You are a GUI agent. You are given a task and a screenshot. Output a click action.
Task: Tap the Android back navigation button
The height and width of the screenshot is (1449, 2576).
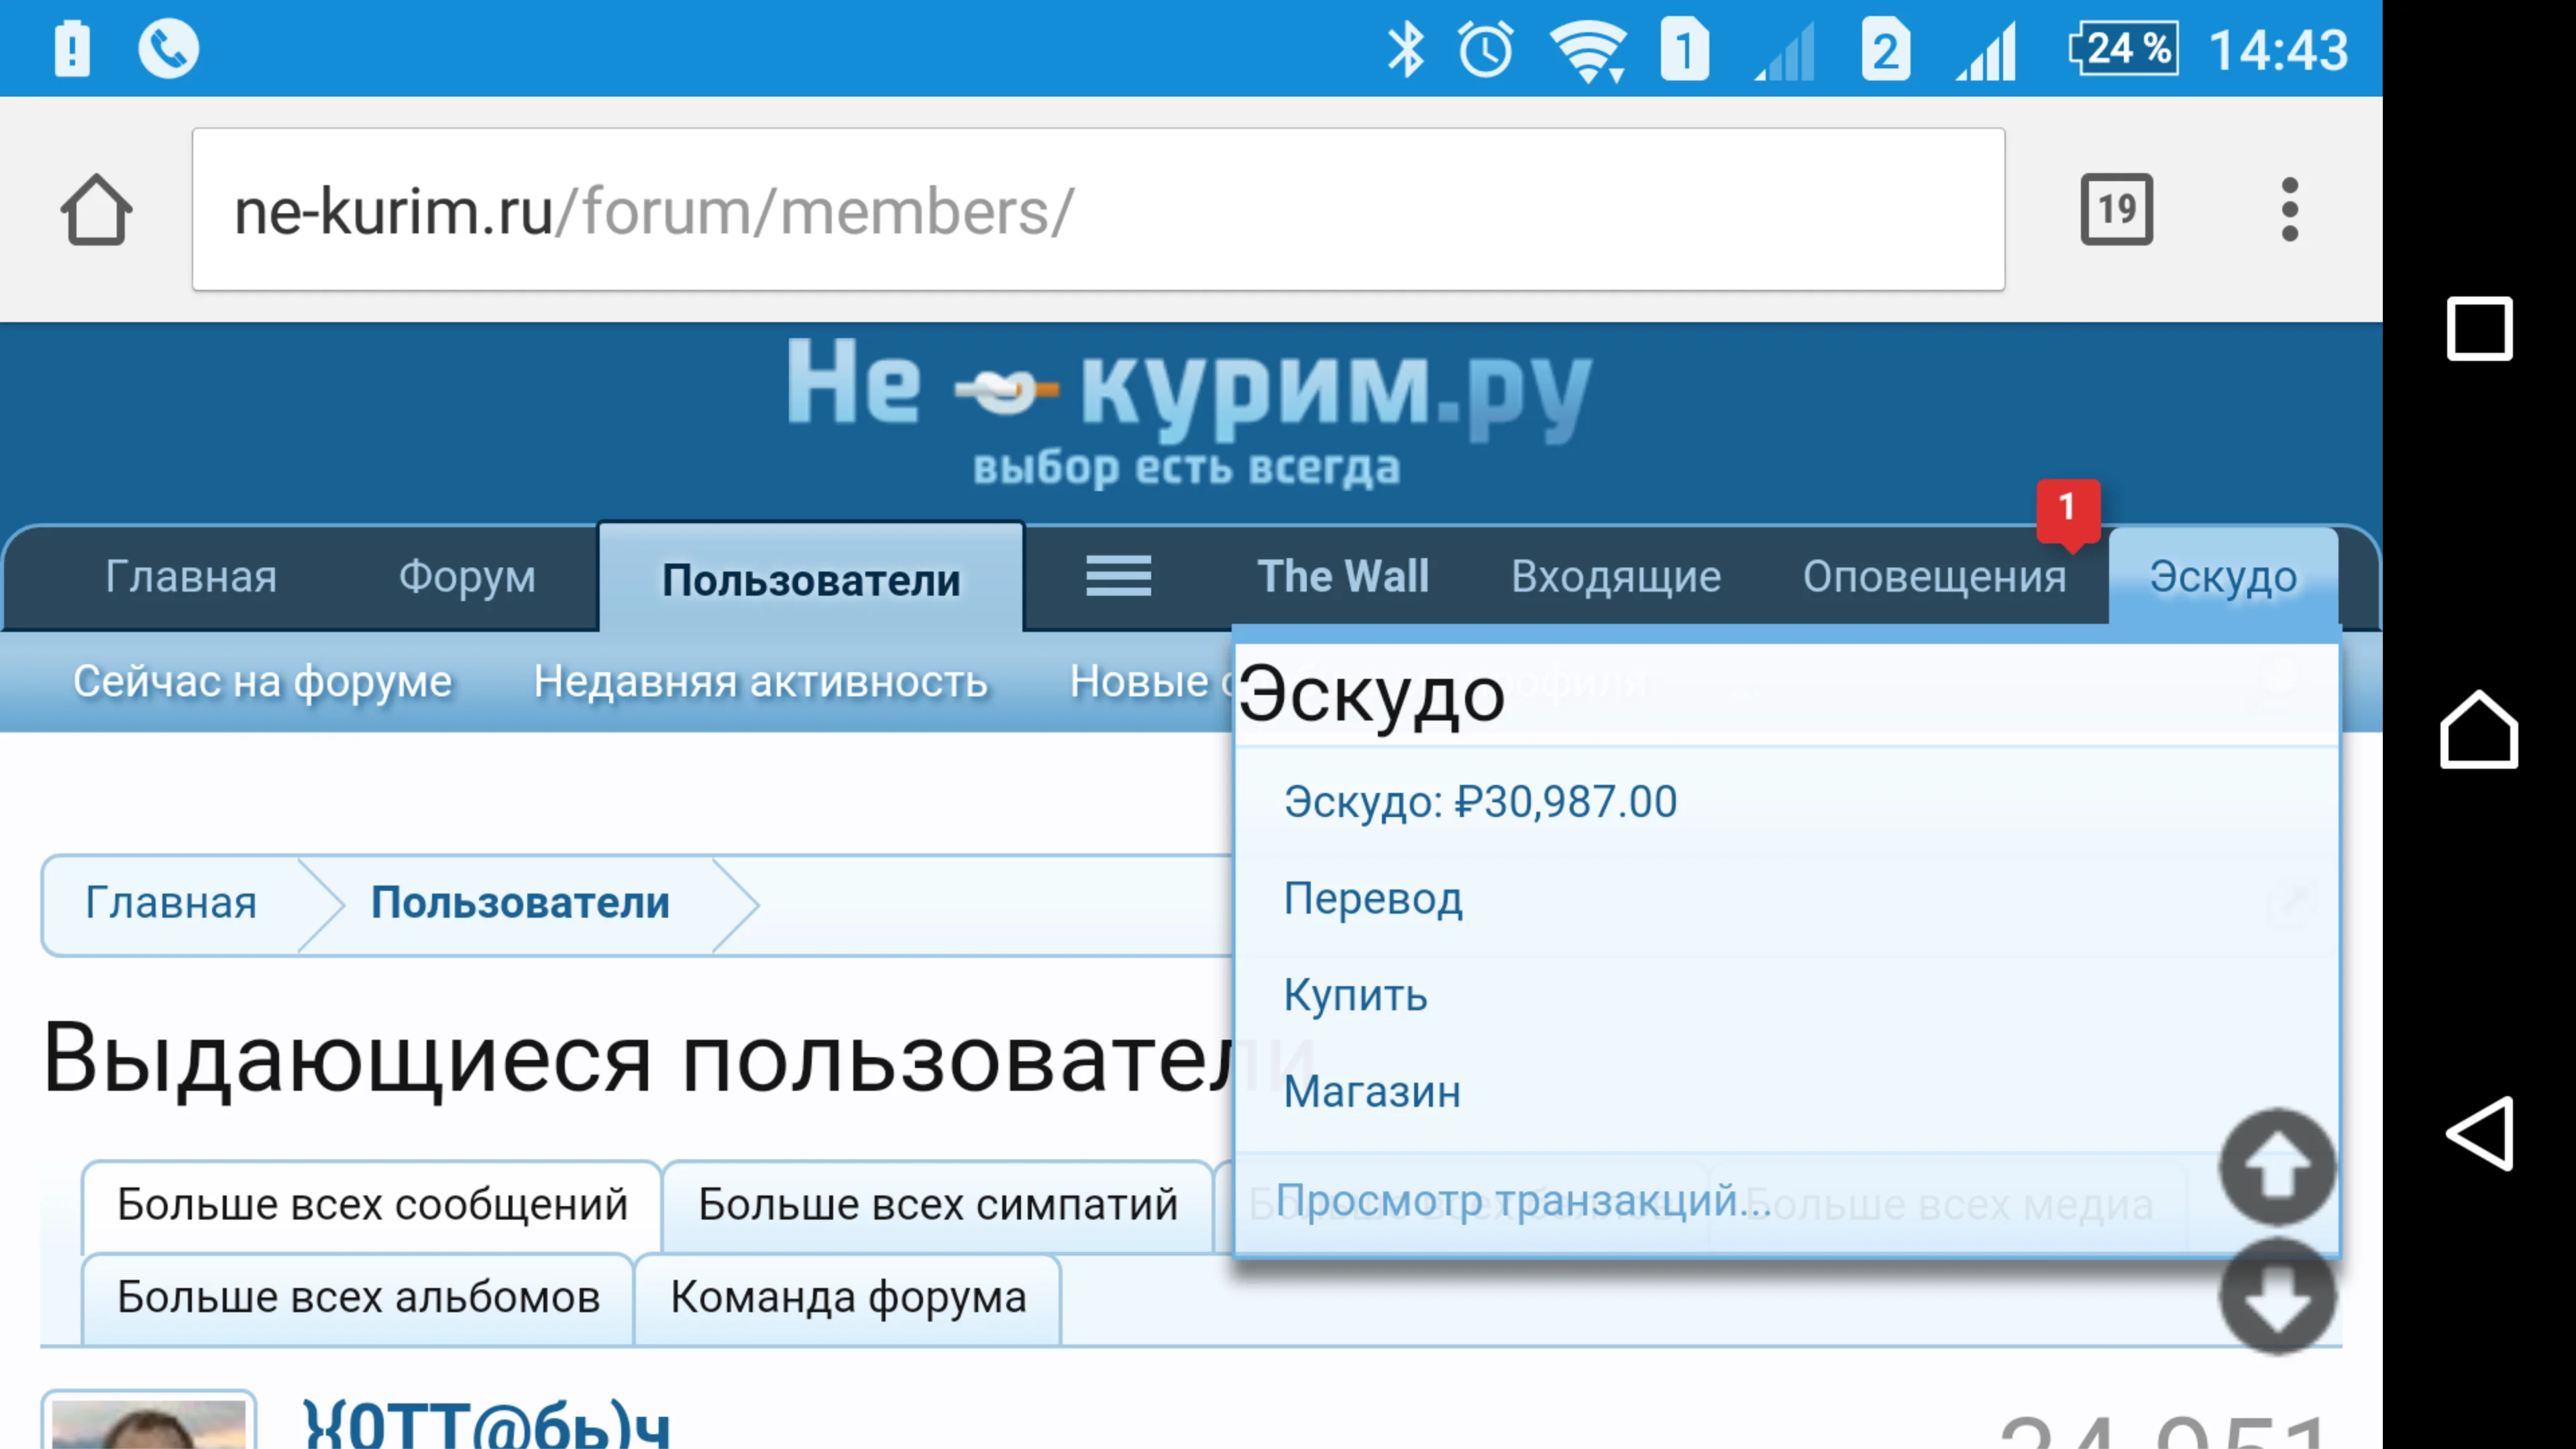[2479, 1133]
